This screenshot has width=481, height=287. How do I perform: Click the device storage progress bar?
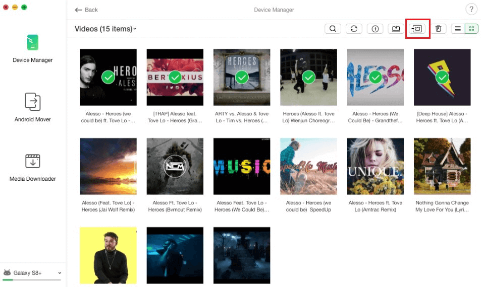[x=32, y=279]
